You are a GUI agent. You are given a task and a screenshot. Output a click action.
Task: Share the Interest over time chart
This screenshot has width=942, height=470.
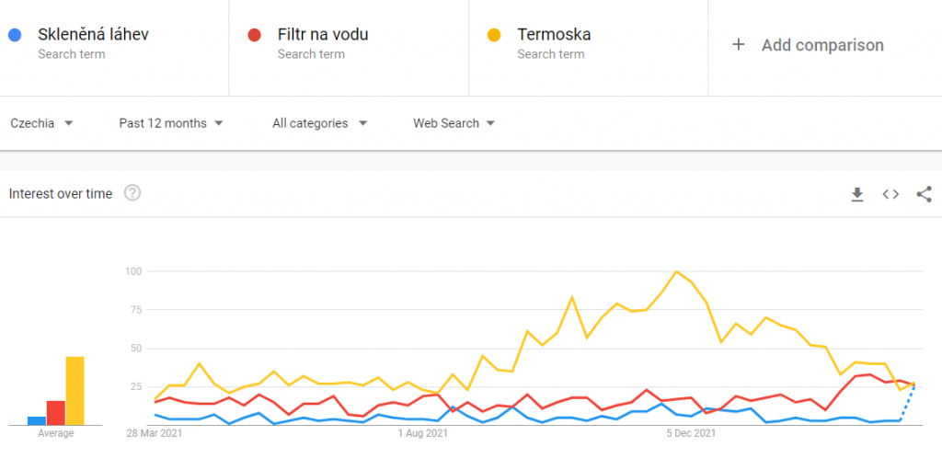[924, 194]
